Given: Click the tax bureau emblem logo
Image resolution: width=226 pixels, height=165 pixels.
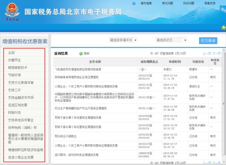Looking at the screenshot, I should pos(12,12).
